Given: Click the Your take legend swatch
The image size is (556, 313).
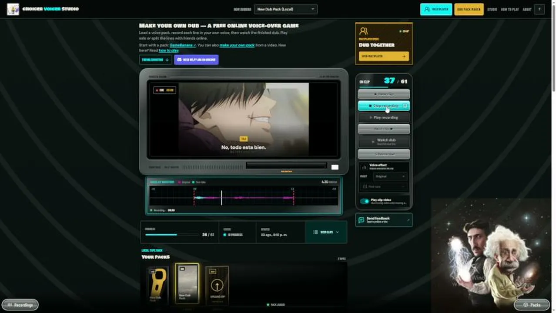Looking at the screenshot, I should point(194,182).
